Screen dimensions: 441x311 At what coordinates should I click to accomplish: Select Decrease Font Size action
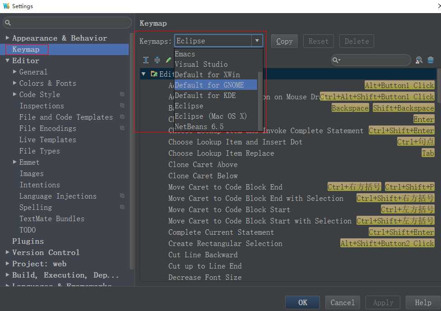pyautogui.click(x=205, y=277)
